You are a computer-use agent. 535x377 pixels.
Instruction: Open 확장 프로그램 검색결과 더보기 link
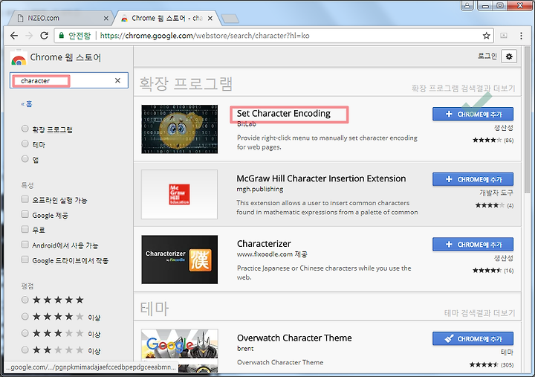click(463, 88)
